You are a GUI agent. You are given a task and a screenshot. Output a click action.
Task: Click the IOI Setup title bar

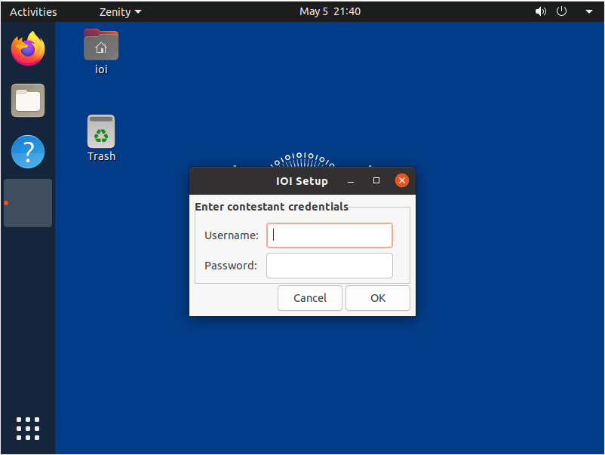pos(302,180)
